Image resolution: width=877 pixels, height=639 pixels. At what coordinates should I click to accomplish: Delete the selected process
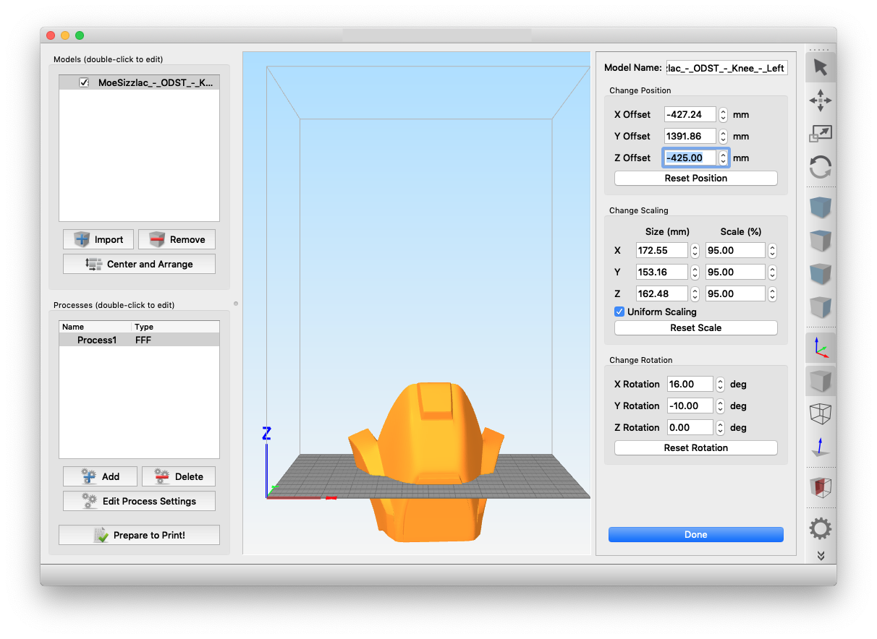click(179, 476)
